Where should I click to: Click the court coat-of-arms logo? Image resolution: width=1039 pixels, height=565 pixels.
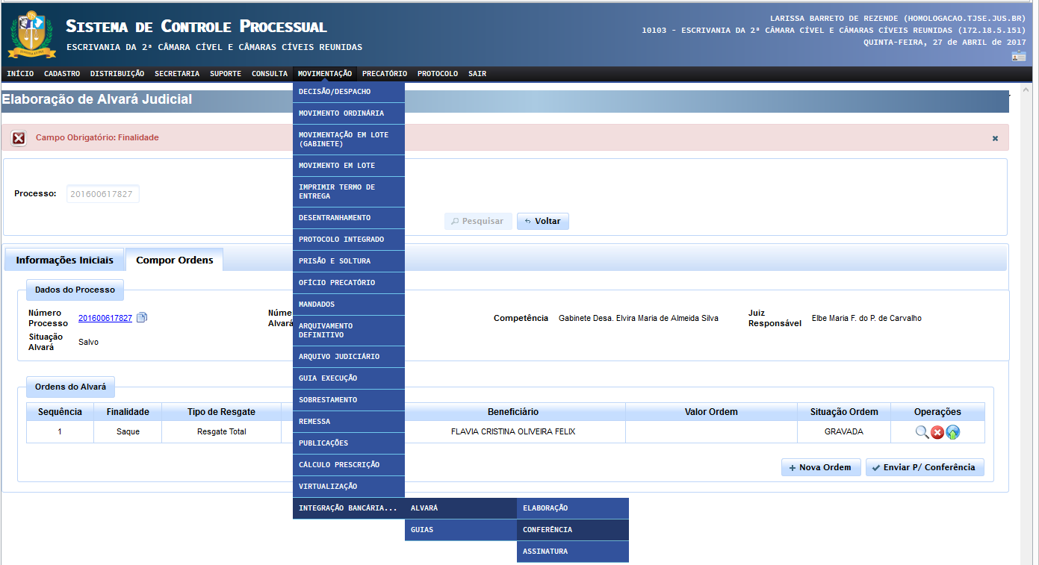click(31, 34)
